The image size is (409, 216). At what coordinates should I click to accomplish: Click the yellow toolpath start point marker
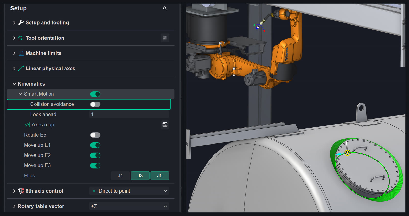point(347,153)
